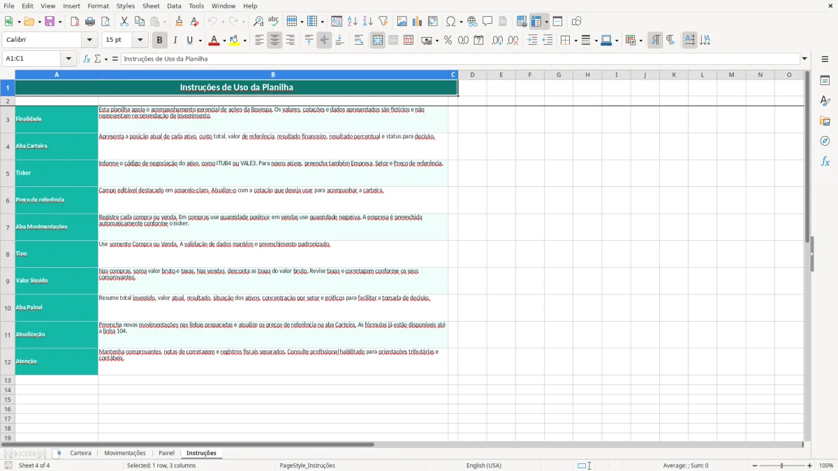Screen dimensions: 838x471
Task: Apply the red font color swatch
Action: pos(214,40)
